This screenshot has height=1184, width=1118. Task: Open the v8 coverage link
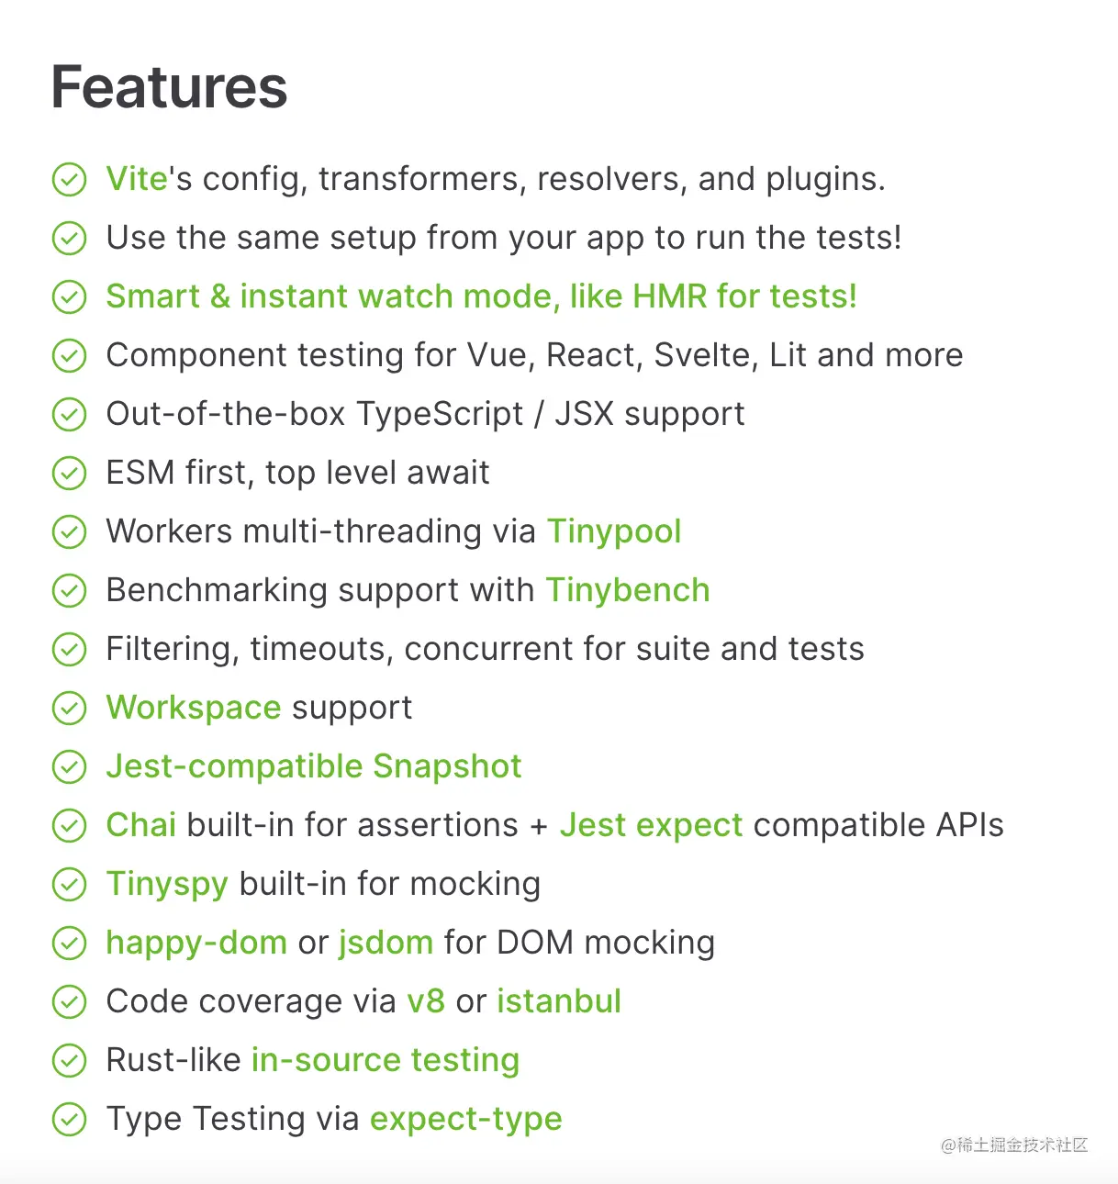[426, 1001]
